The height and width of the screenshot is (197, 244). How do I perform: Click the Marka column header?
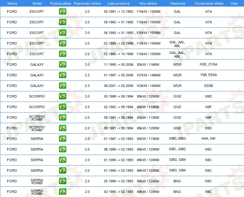coord(12,3)
